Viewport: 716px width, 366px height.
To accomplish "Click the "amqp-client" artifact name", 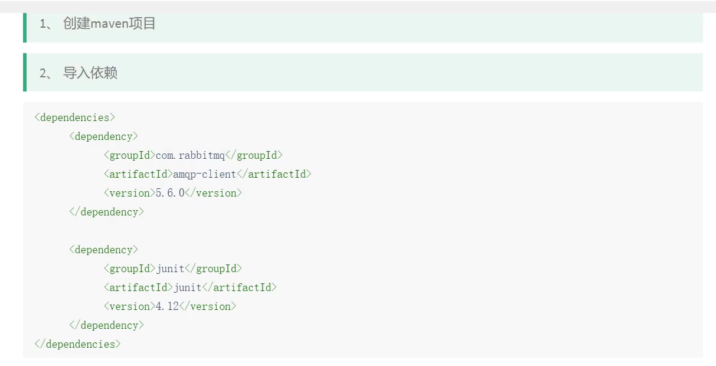I will click(x=204, y=174).
